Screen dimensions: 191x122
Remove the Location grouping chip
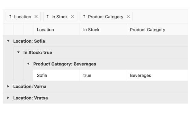click(x=36, y=17)
